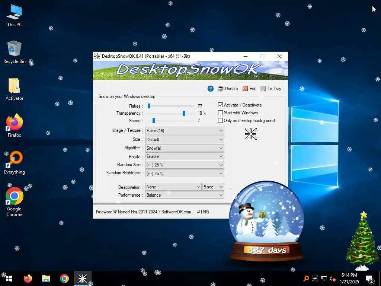The height and width of the screenshot is (286, 381).
Task: Click the Flakes slider thumb
Action: point(149,106)
